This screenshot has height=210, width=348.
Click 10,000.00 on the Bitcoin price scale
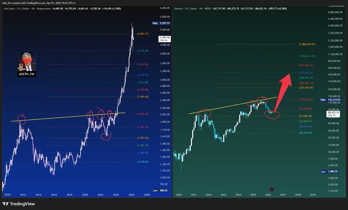pyautogui.click(x=334, y=152)
